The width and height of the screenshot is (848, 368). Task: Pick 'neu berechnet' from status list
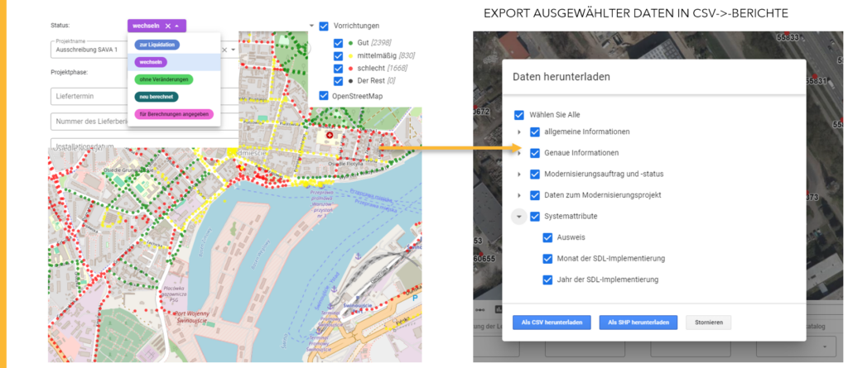point(156,97)
